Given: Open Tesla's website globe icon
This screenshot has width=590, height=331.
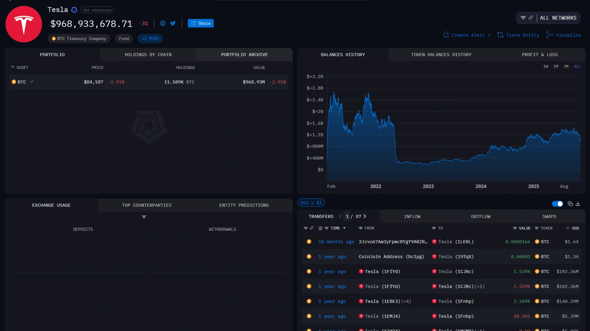Looking at the screenshot, I should [x=163, y=23].
